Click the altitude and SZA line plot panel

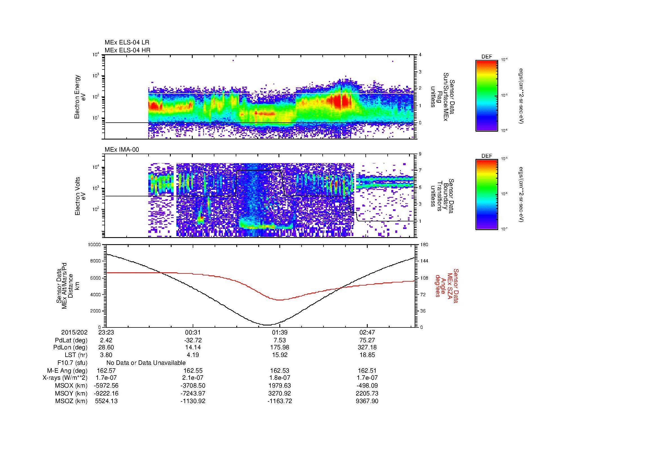tap(260, 286)
